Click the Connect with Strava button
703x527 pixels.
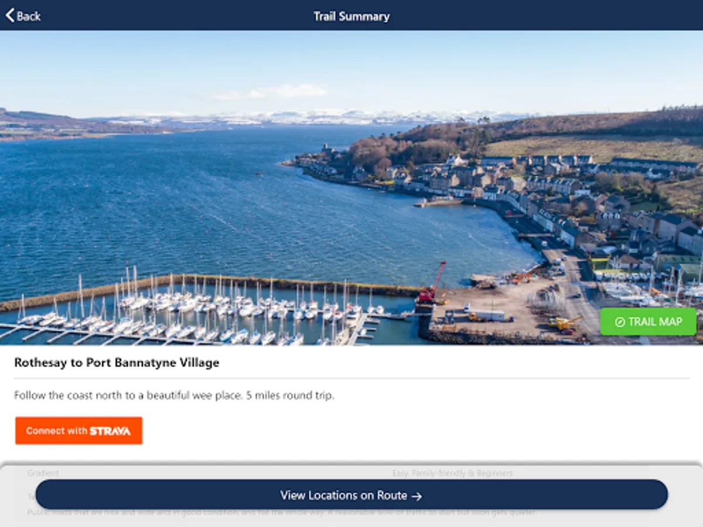[79, 430]
